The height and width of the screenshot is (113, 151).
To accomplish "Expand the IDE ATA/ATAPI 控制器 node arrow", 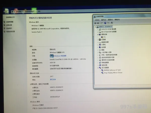I will [98, 32].
